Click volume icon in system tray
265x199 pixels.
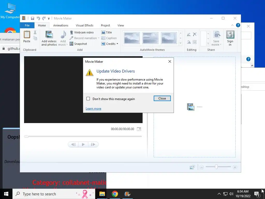point(231,194)
